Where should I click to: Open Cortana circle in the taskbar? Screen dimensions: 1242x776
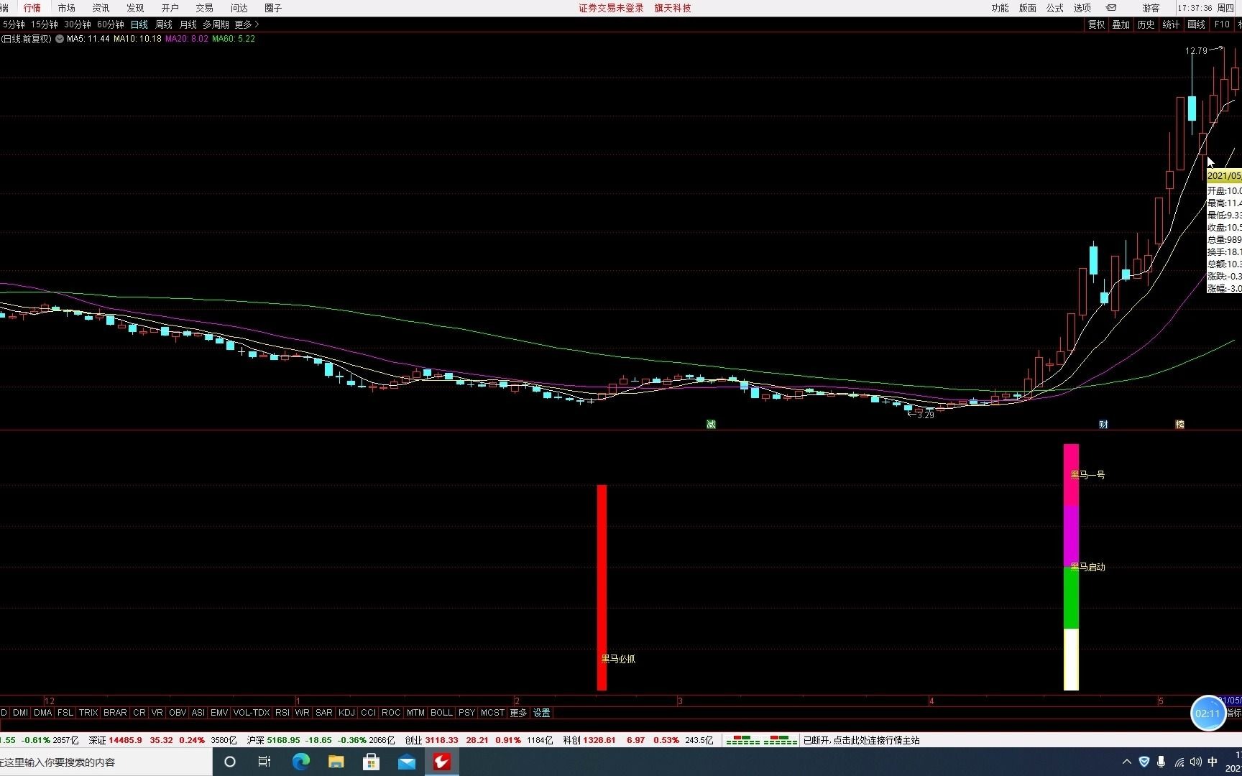(230, 762)
